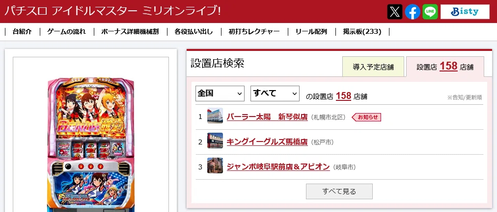
Task: Click the お知らせ tag for パーラー太陽
Action: 366,117
